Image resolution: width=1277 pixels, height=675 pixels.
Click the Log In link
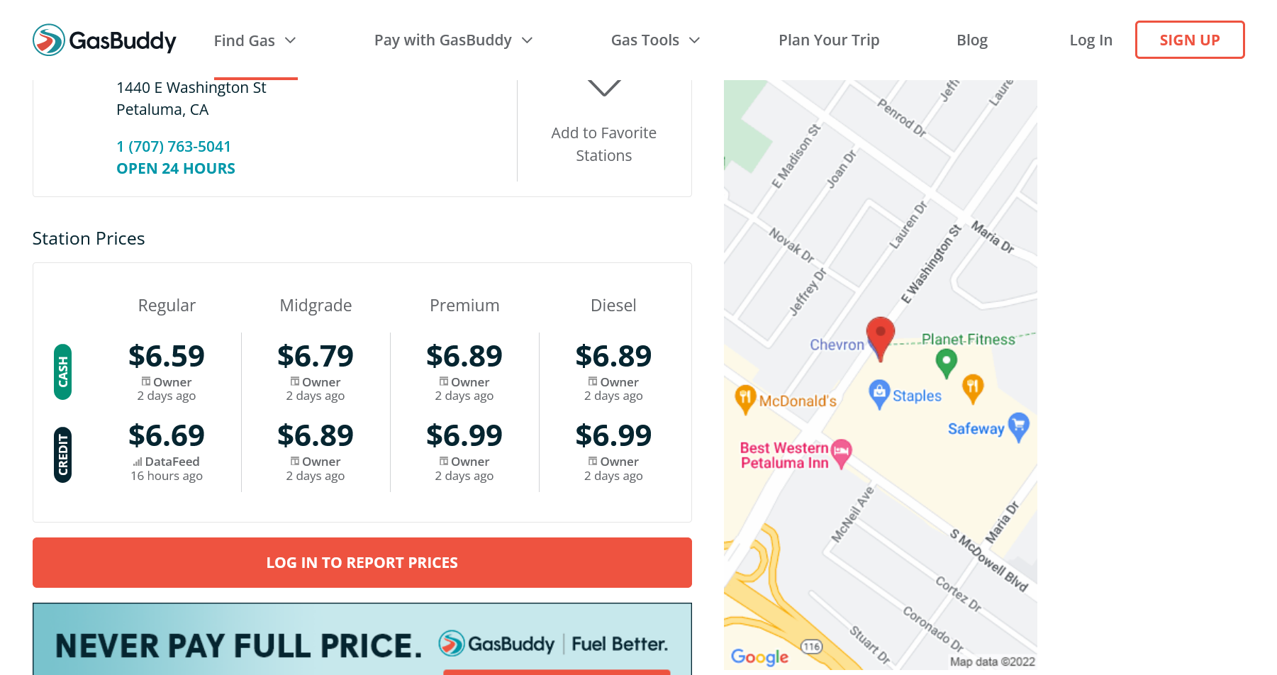click(x=1091, y=40)
